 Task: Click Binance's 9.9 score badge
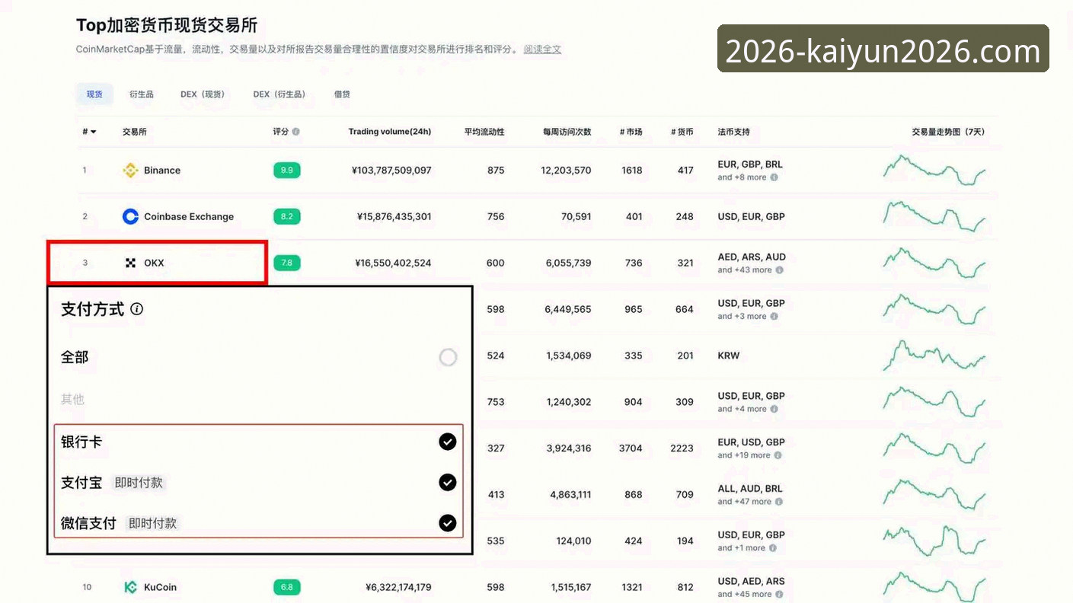(287, 171)
